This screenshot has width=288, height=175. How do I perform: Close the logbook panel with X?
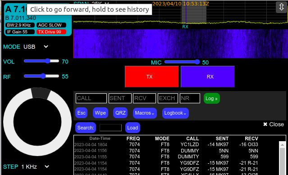(274, 124)
